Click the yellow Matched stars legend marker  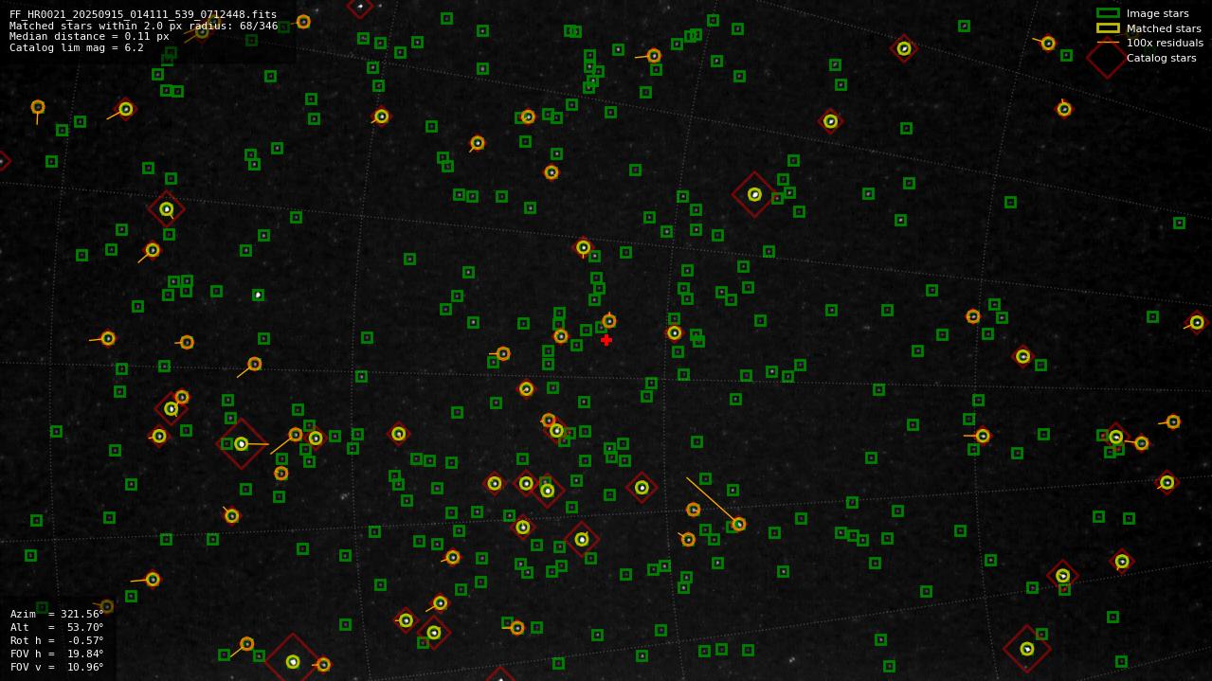click(1108, 28)
